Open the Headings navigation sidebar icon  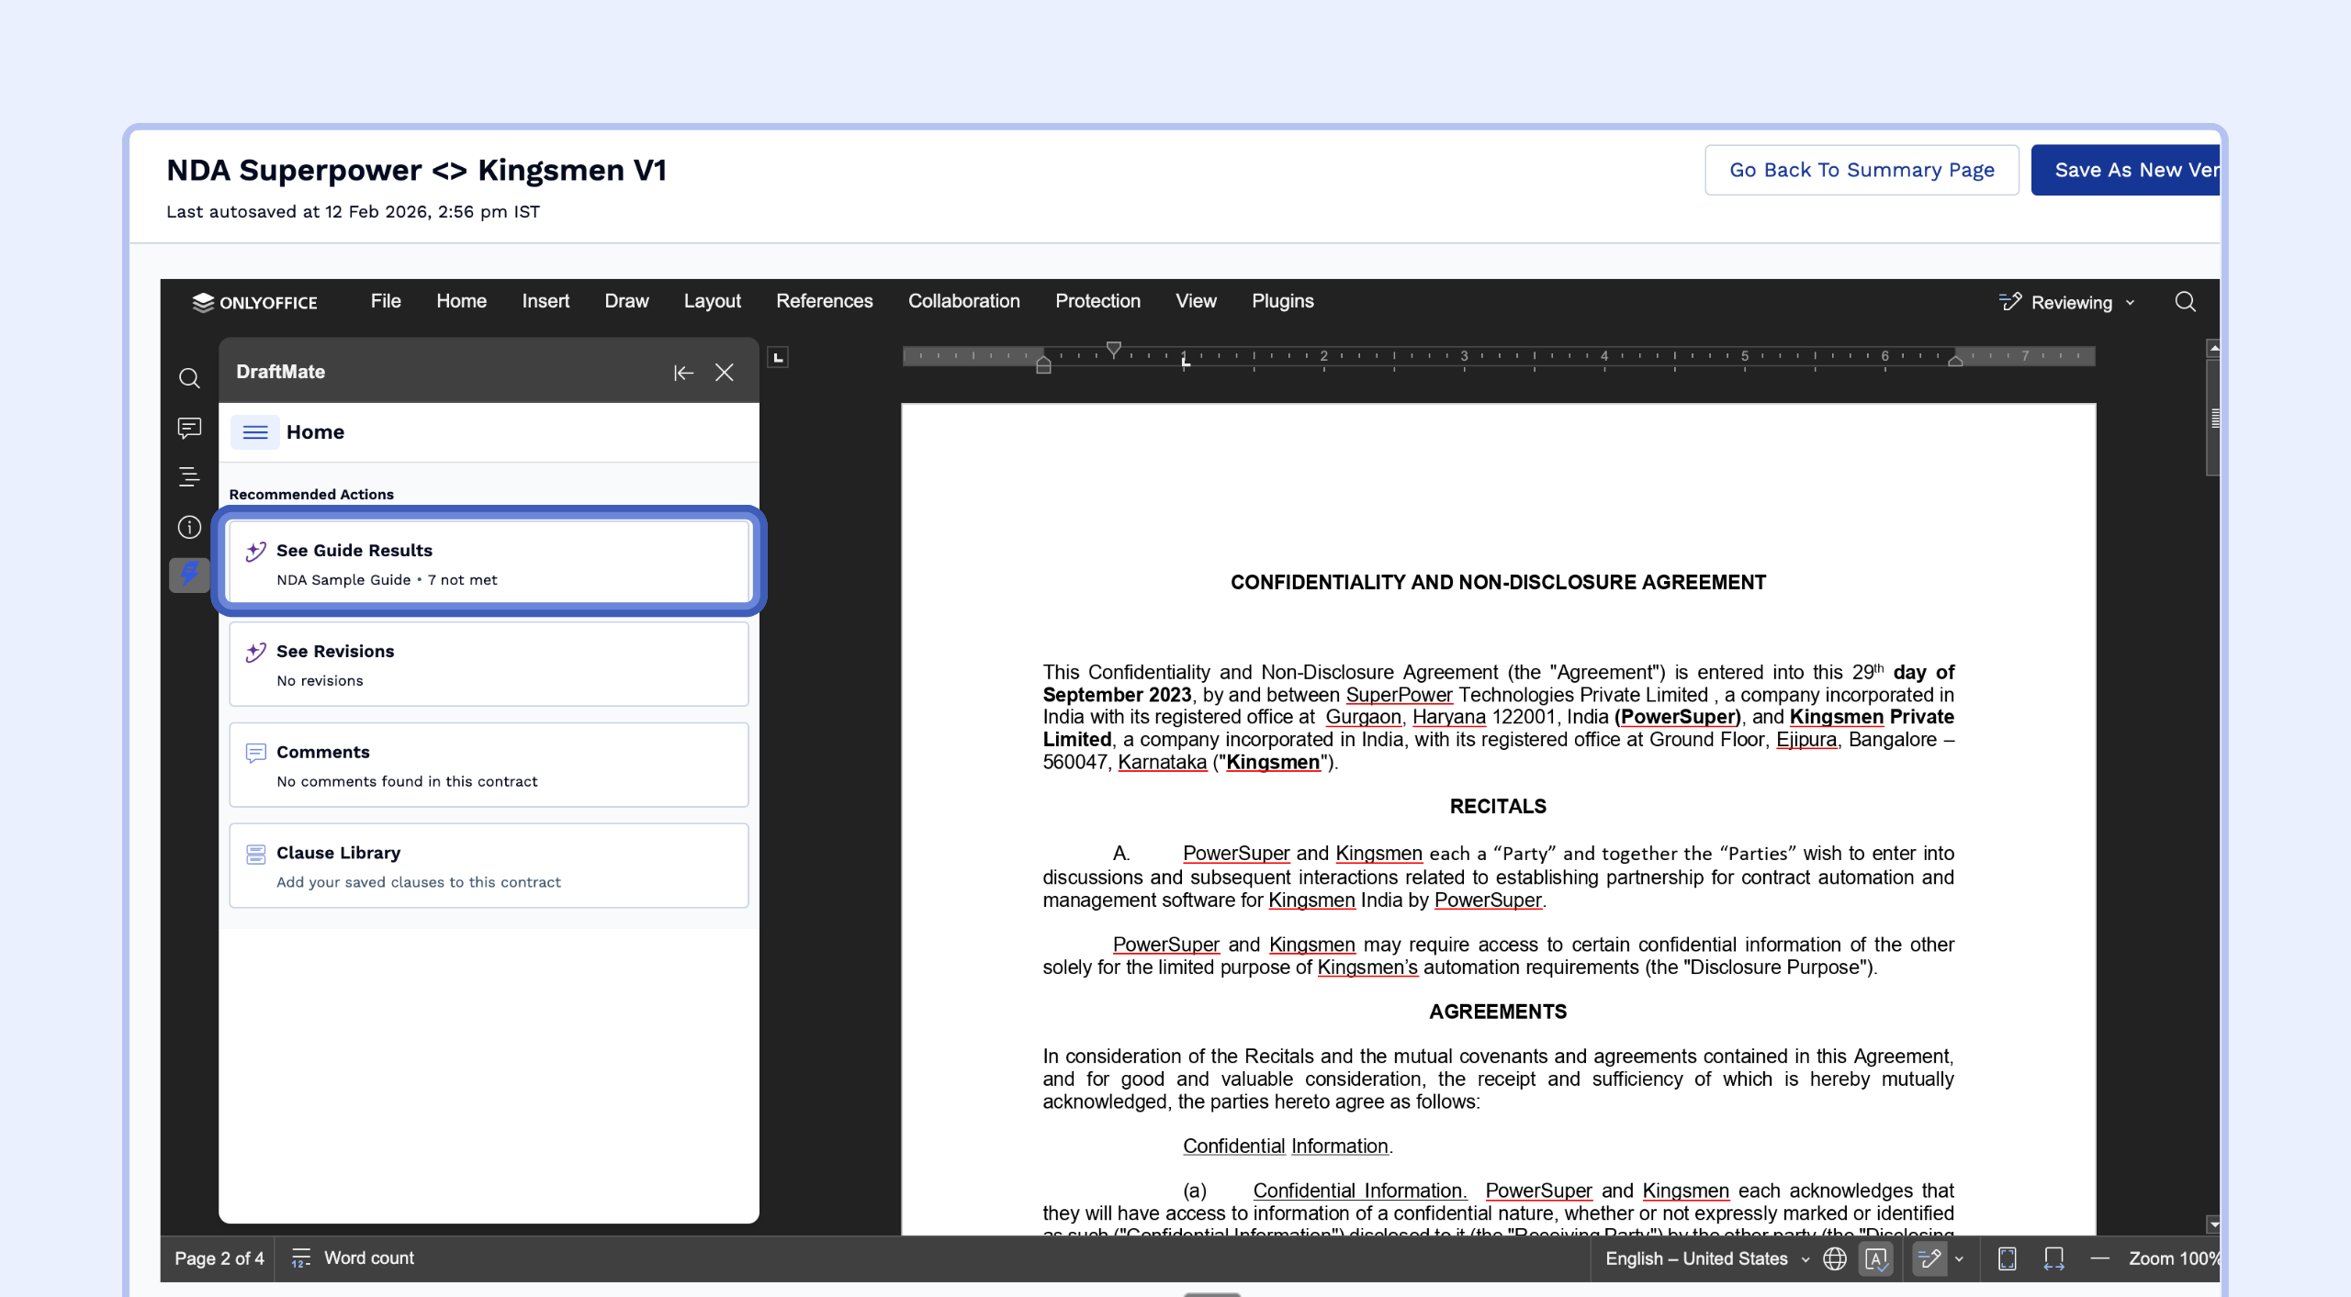click(189, 477)
